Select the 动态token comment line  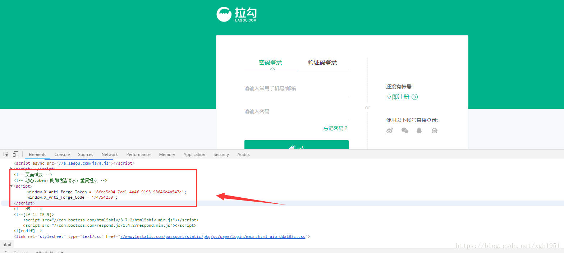tap(60, 180)
